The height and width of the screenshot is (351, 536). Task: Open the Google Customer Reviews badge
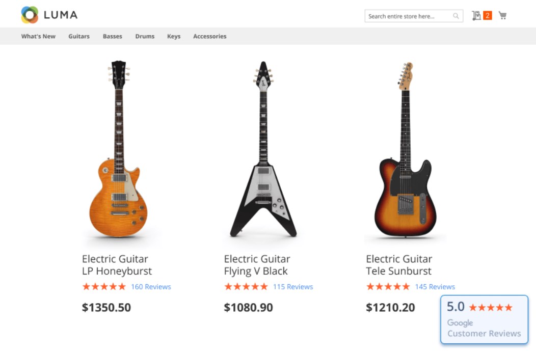tap(484, 320)
